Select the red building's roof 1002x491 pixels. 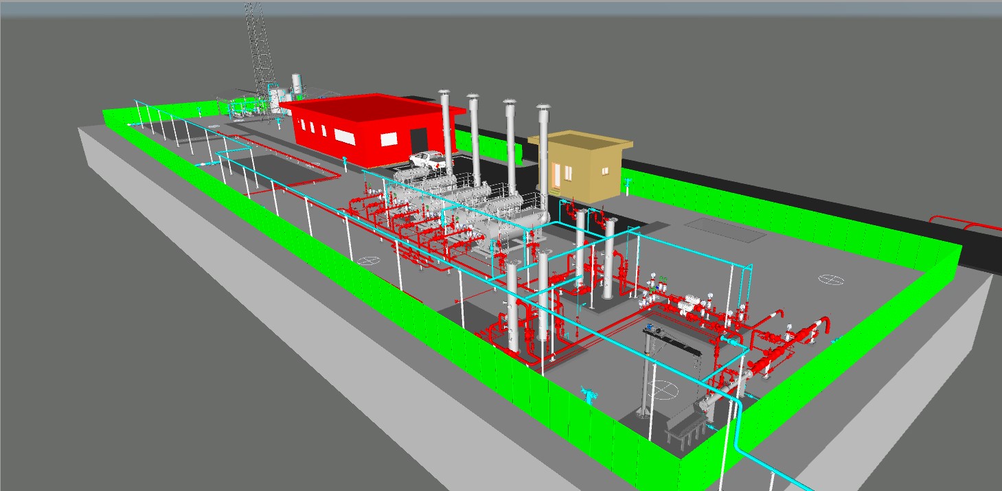click(x=357, y=108)
